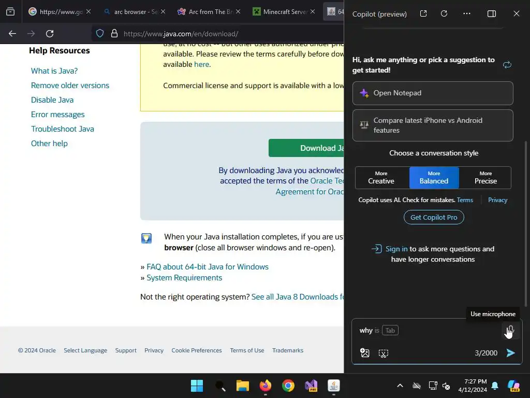Click See all Java 8 Downloads link
The width and height of the screenshot is (530, 398).
coord(298,297)
